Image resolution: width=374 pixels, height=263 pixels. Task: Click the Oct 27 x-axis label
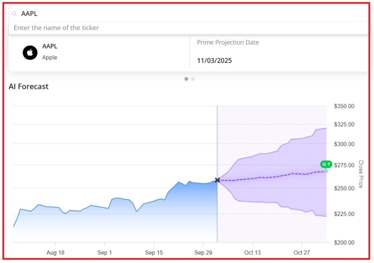click(301, 253)
